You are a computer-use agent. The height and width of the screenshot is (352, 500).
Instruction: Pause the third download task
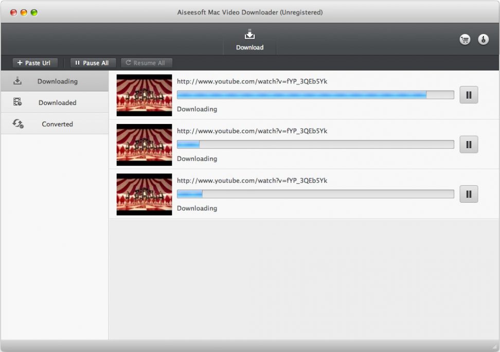pyautogui.click(x=469, y=194)
